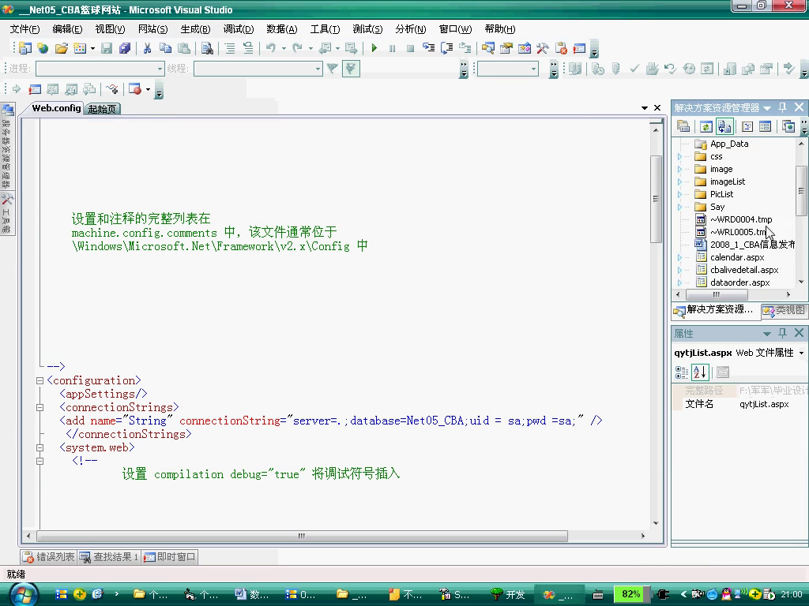Click the Windows Start button
Image resolution: width=809 pixels, height=606 pixels.
point(23,595)
